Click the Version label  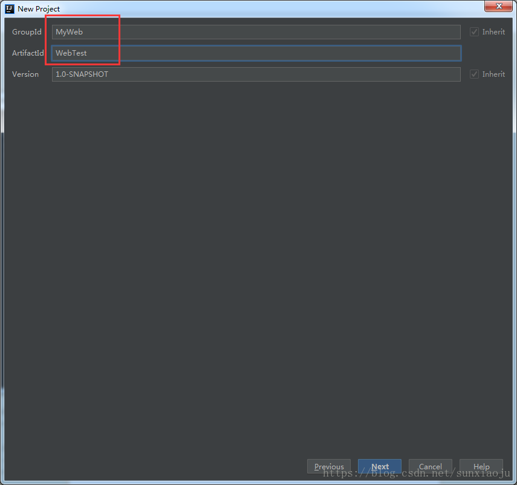tap(25, 74)
